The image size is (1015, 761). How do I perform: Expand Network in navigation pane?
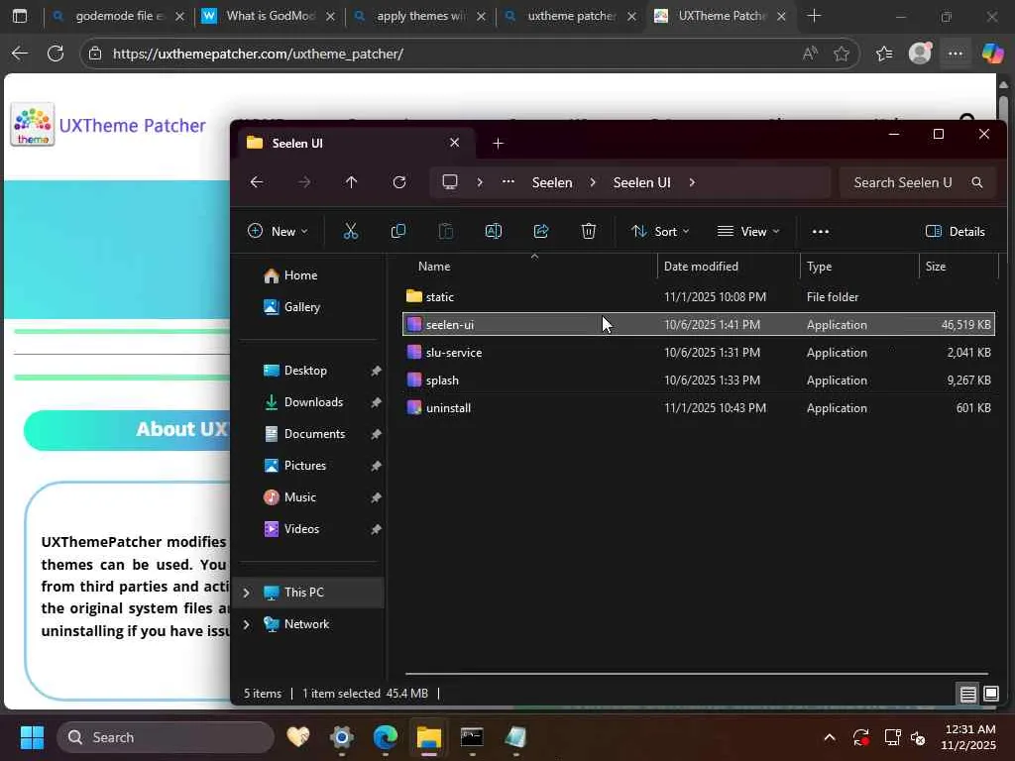(x=246, y=624)
